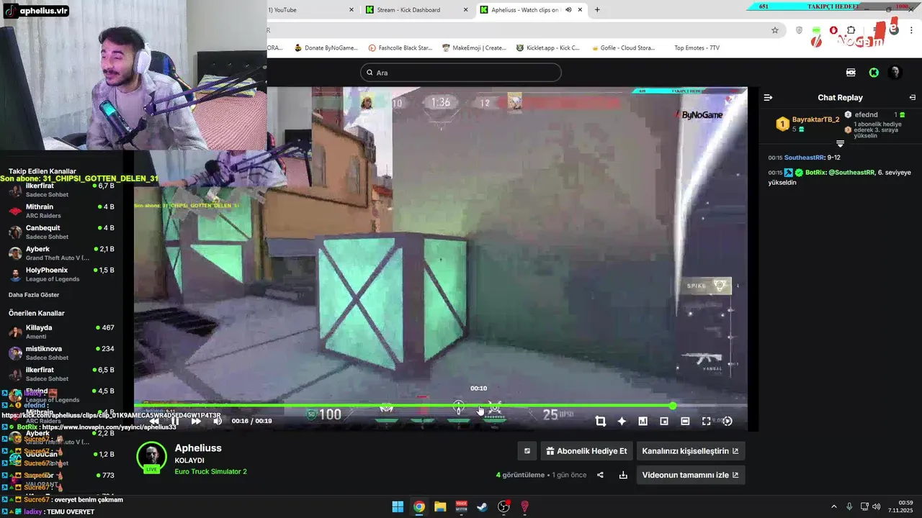922x518 pixels.
Task: Fast-forward the clip with skip button
Action: (196, 421)
